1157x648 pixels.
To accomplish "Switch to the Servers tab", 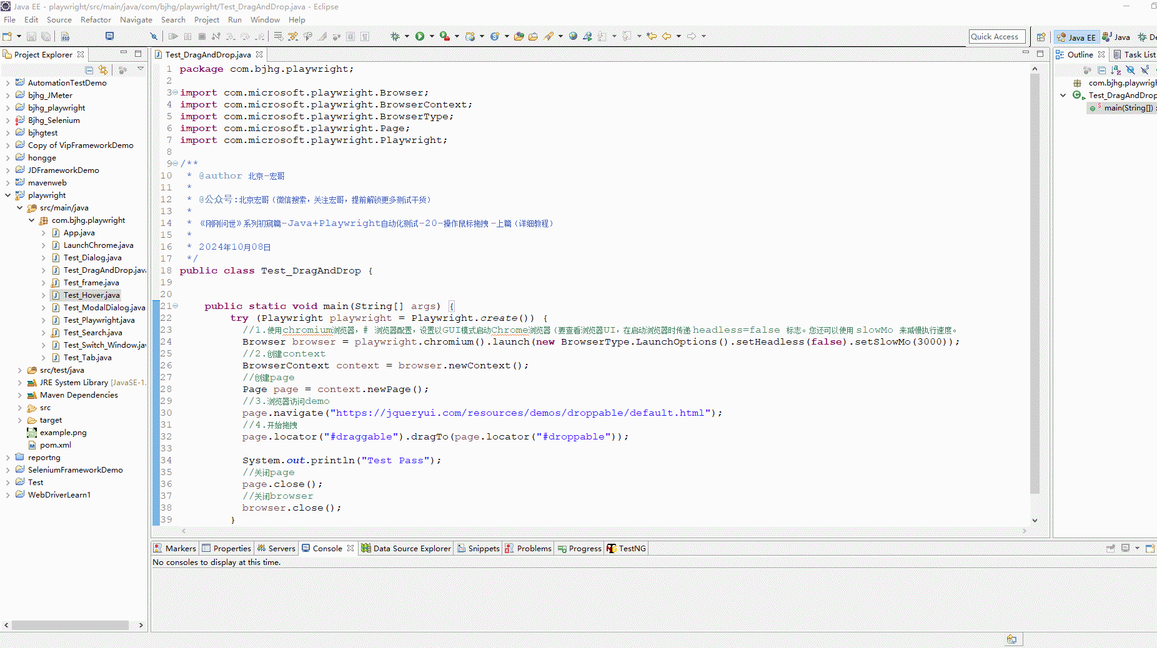I will point(276,548).
